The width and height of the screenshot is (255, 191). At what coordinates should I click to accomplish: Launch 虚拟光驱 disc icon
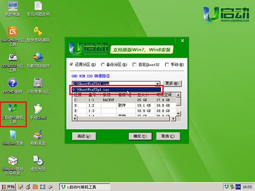pos(38,163)
